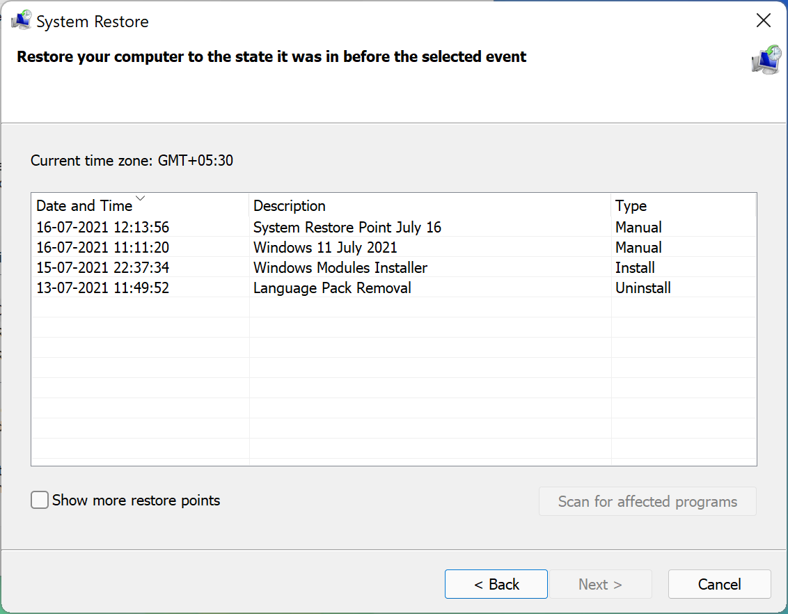788x614 pixels.
Task: Click the Next button
Action: pyautogui.click(x=600, y=584)
